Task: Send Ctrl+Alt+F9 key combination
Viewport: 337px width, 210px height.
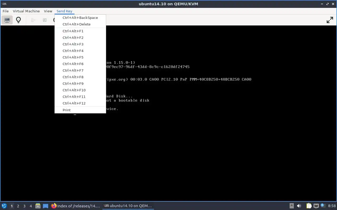Action: point(80,83)
